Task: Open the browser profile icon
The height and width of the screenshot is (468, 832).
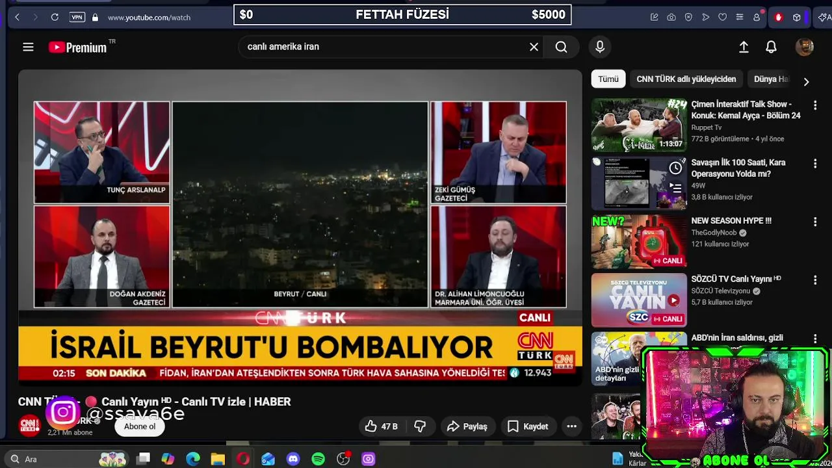Action: click(x=757, y=18)
